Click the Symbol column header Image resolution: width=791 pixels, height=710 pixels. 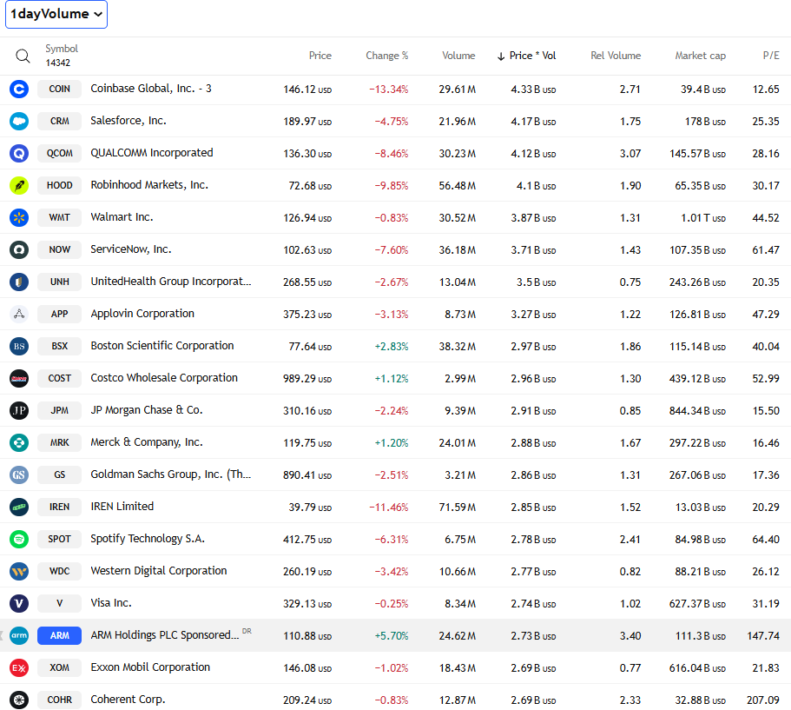click(x=62, y=49)
